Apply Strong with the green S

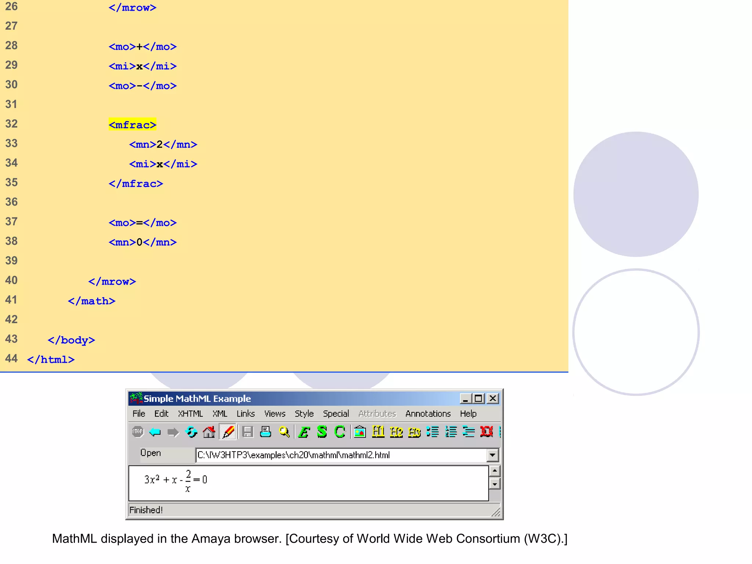click(x=322, y=432)
